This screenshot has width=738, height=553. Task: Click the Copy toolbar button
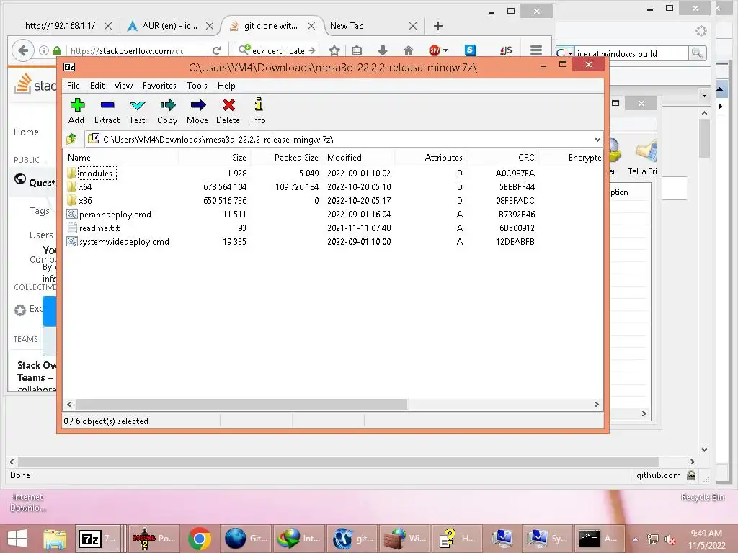click(167, 112)
